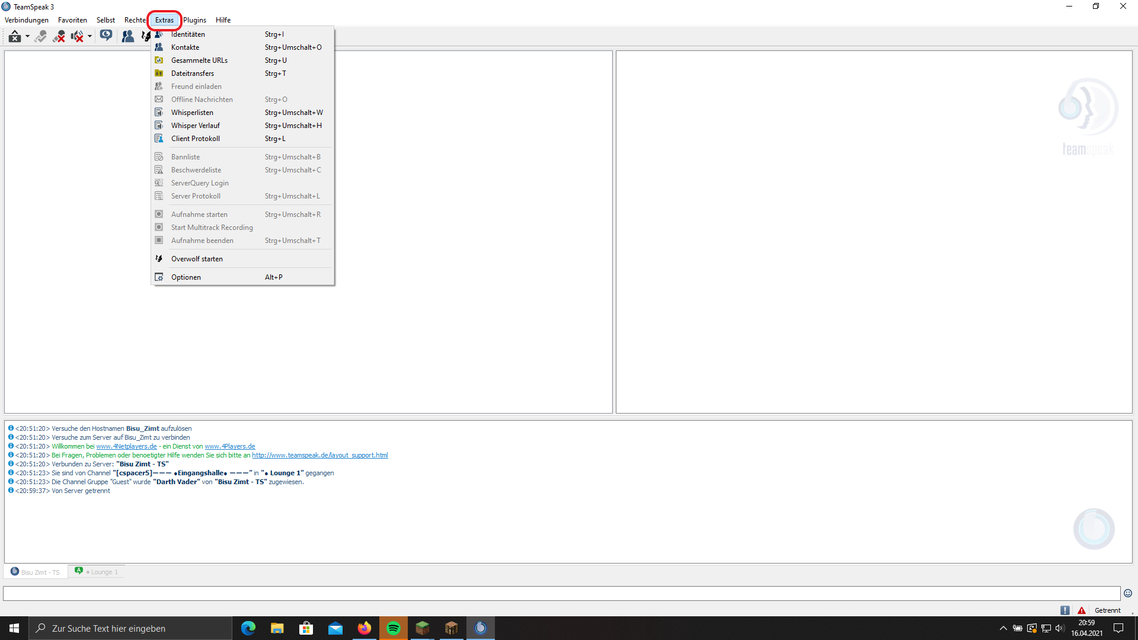
Task: Click Aufnahme beenden in the menu
Action: coord(242,241)
